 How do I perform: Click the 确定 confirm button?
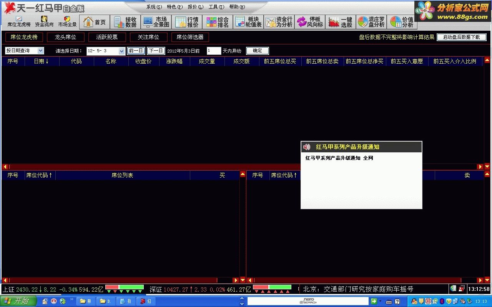[x=258, y=51]
